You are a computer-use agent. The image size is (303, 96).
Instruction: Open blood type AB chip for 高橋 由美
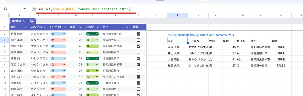tap(92, 52)
